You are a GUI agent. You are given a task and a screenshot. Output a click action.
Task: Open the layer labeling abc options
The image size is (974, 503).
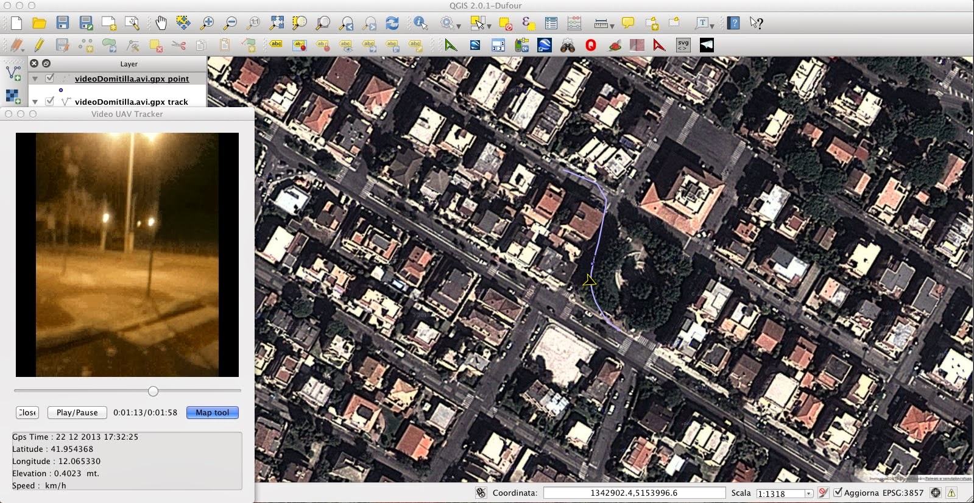coord(276,45)
